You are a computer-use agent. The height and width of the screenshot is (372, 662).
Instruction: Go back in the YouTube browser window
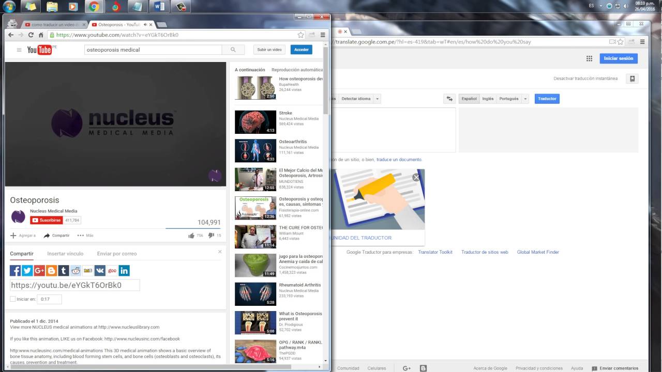tap(11, 35)
